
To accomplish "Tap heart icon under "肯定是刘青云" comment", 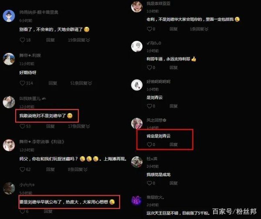I will coord(149,145).
